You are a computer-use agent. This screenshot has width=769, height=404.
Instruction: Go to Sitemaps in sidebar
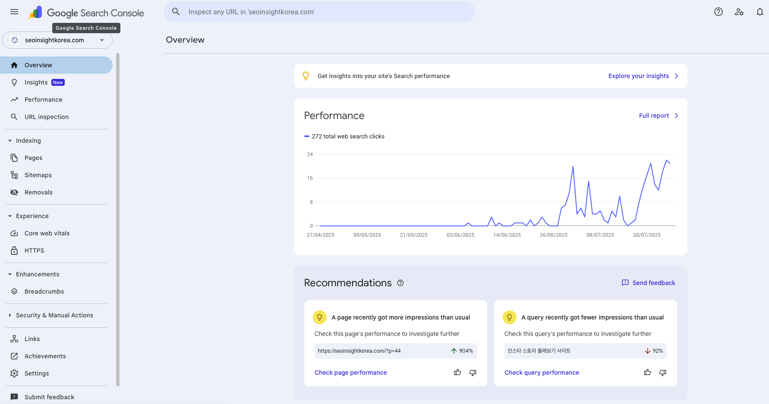(38, 175)
